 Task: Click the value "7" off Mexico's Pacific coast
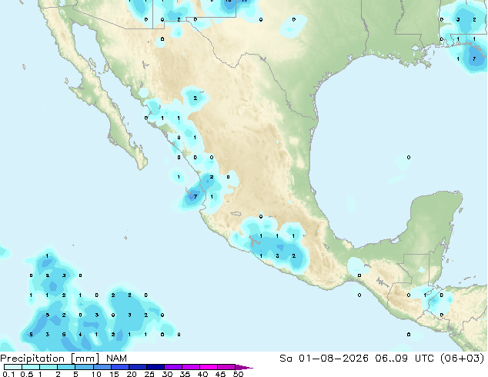[196, 197]
